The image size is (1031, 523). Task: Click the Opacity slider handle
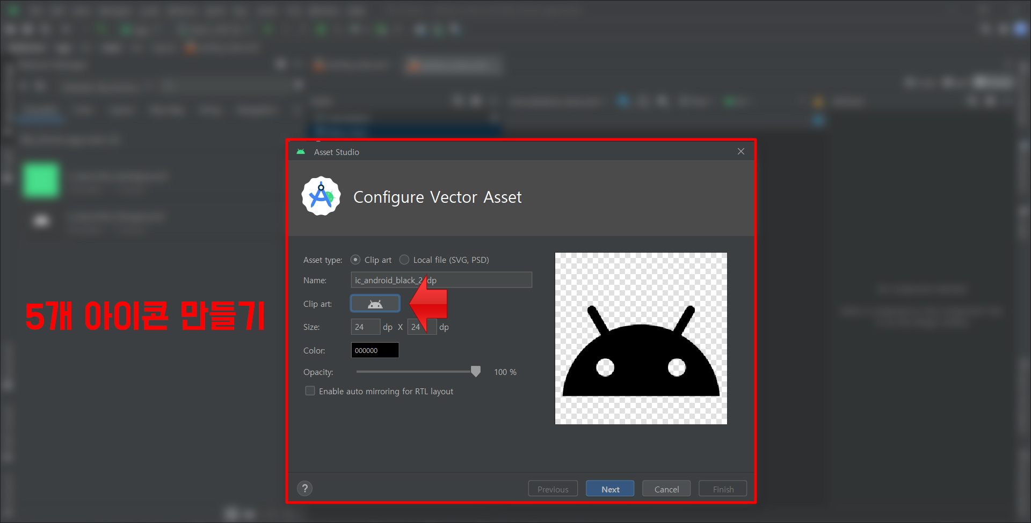[x=476, y=371]
